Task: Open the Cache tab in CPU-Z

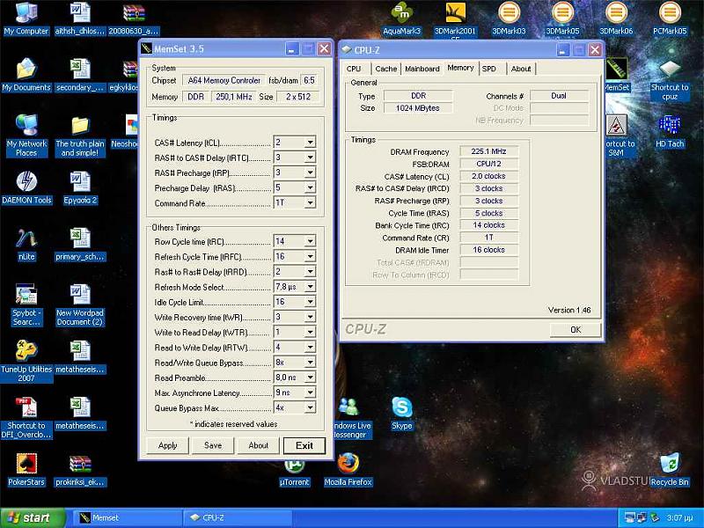Action: (x=386, y=69)
